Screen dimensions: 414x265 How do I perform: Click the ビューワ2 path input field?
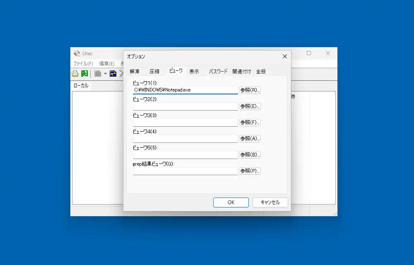(x=185, y=106)
